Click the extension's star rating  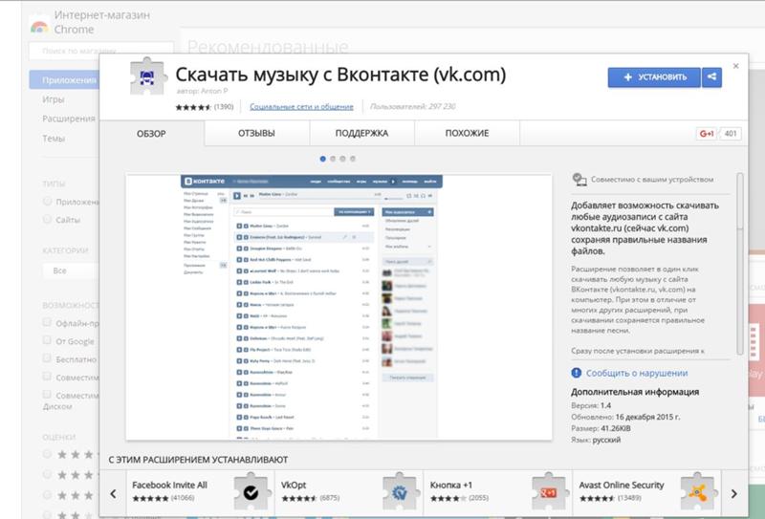tap(193, 107)
